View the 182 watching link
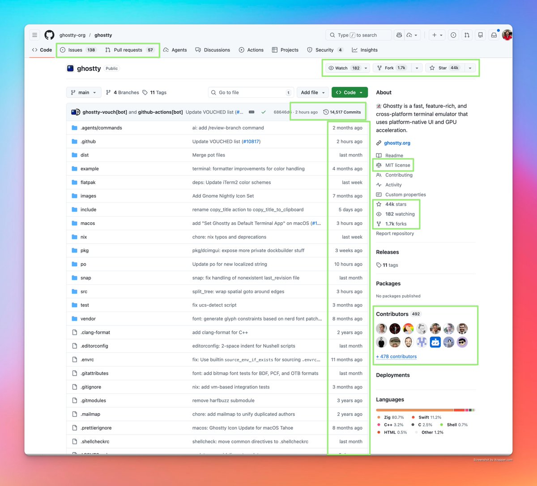 pos(396,214)
